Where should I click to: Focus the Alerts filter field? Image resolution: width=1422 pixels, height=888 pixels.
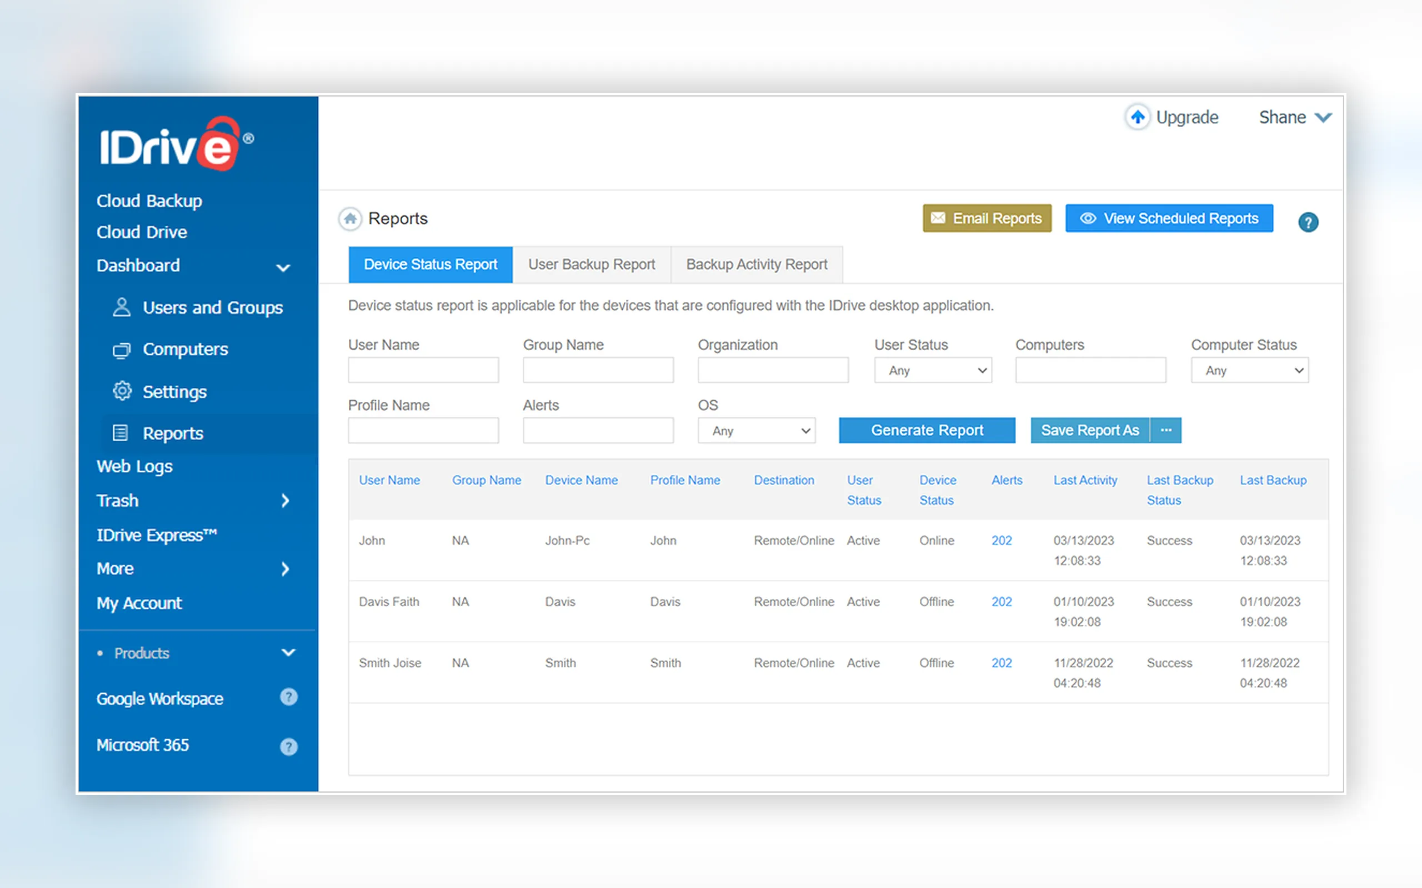coord(598,431)
